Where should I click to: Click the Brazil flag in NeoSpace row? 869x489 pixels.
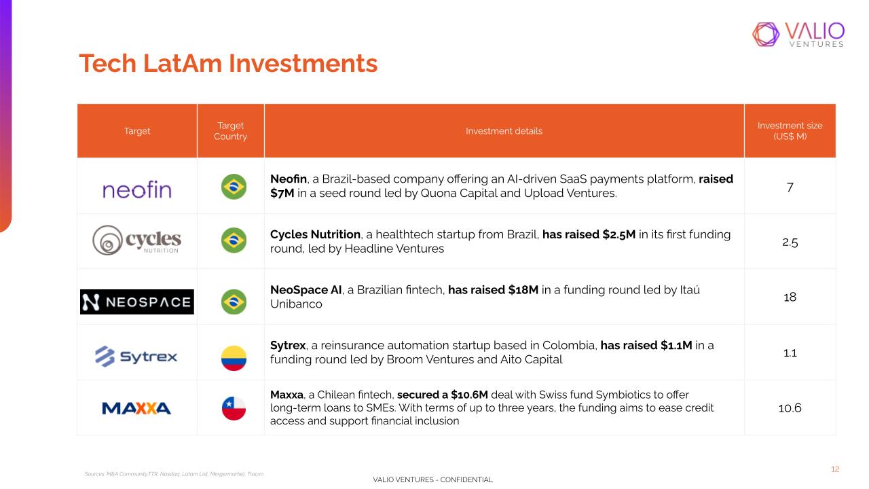[x=234, y=302]
